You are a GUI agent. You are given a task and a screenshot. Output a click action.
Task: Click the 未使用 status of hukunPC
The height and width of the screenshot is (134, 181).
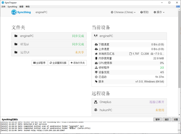[x=160, y=110]
